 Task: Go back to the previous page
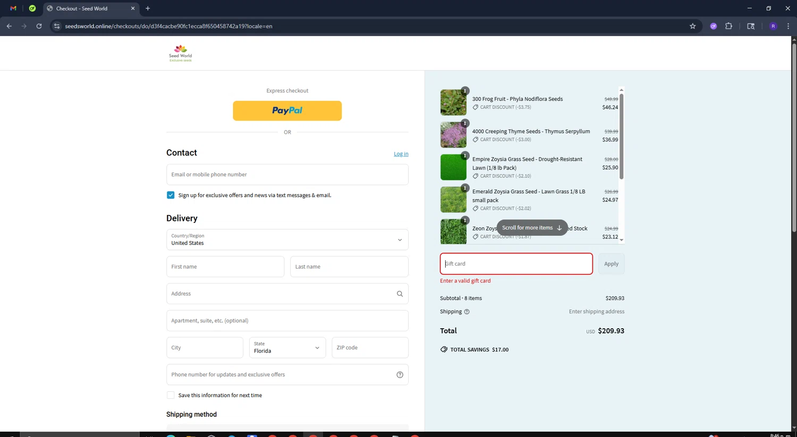(9, 26)
